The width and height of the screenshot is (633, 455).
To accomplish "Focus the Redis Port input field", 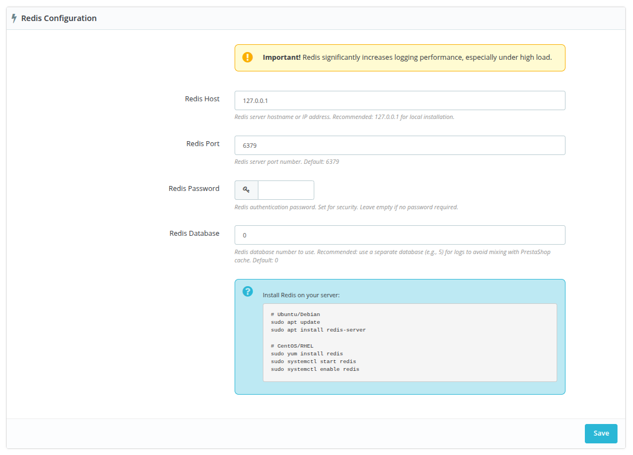I will [399, 146].
